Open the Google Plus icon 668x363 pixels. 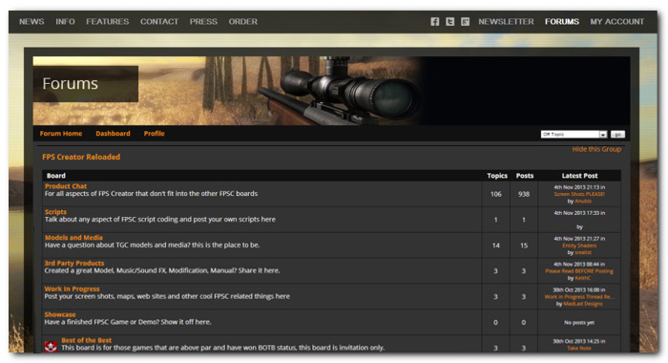pyautogui.click(x=466, y=21)
